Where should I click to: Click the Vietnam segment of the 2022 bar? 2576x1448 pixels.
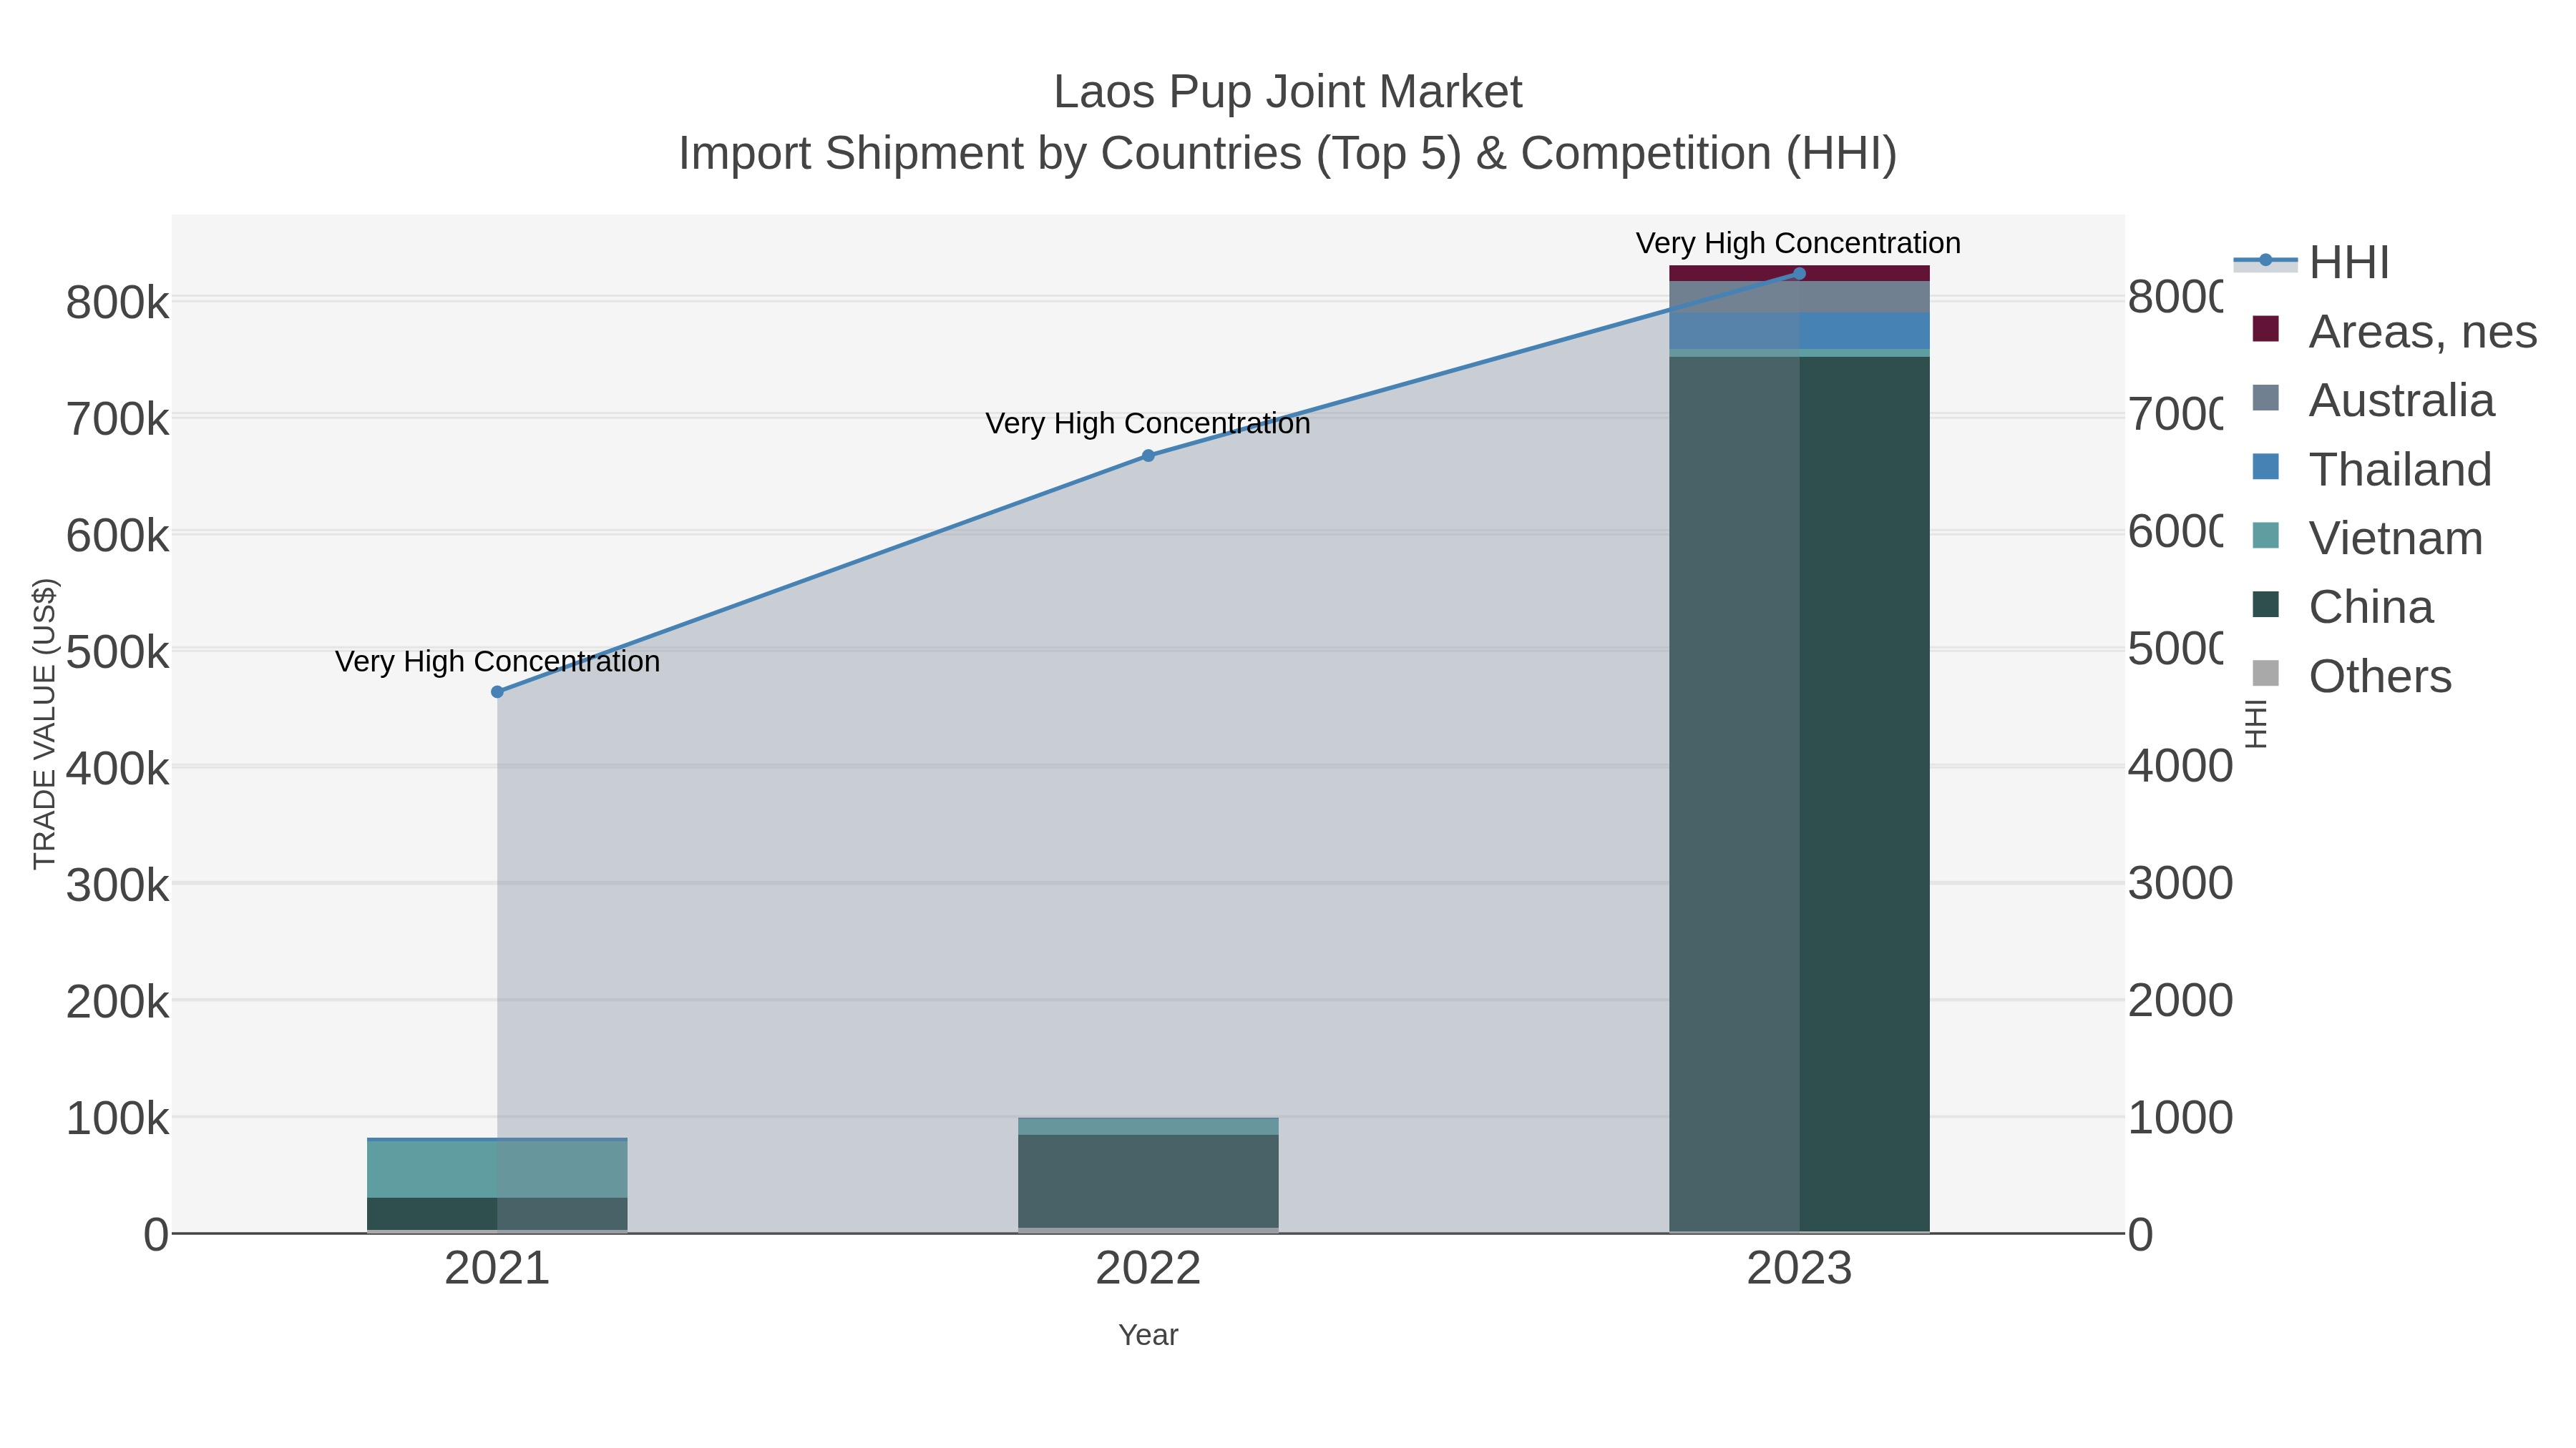coord(1148,1126)
